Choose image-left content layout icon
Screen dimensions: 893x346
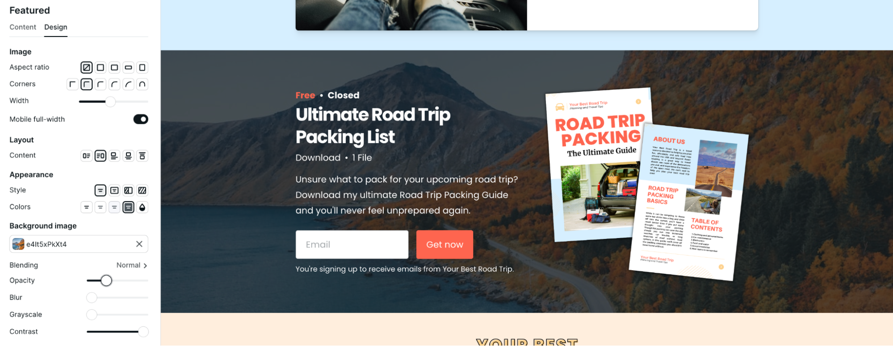point(87,156)
